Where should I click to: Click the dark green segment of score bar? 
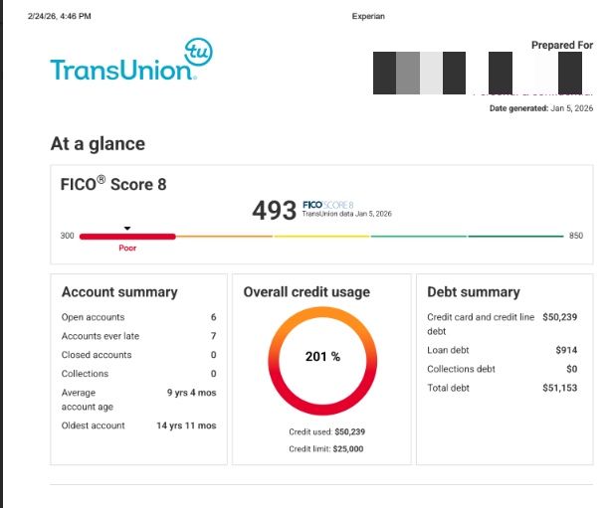515,236
